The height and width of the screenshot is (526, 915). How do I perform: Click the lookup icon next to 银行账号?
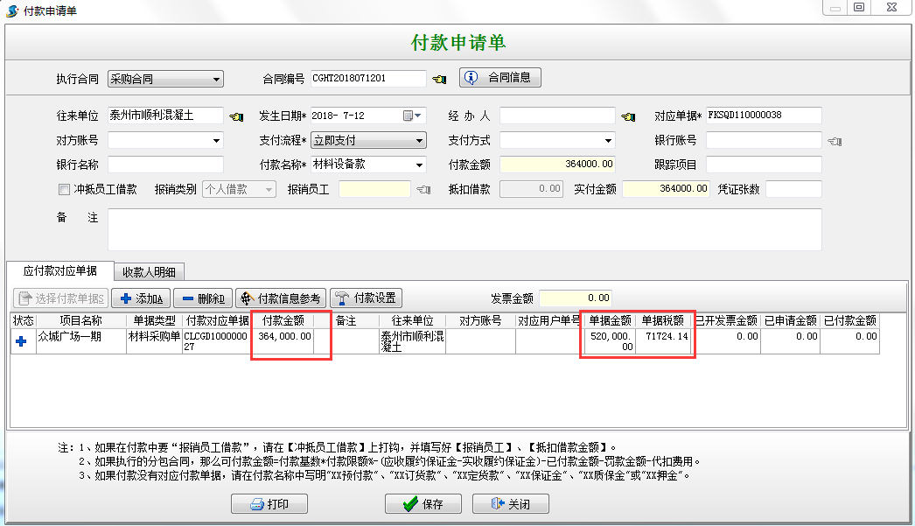pos(834,141)
